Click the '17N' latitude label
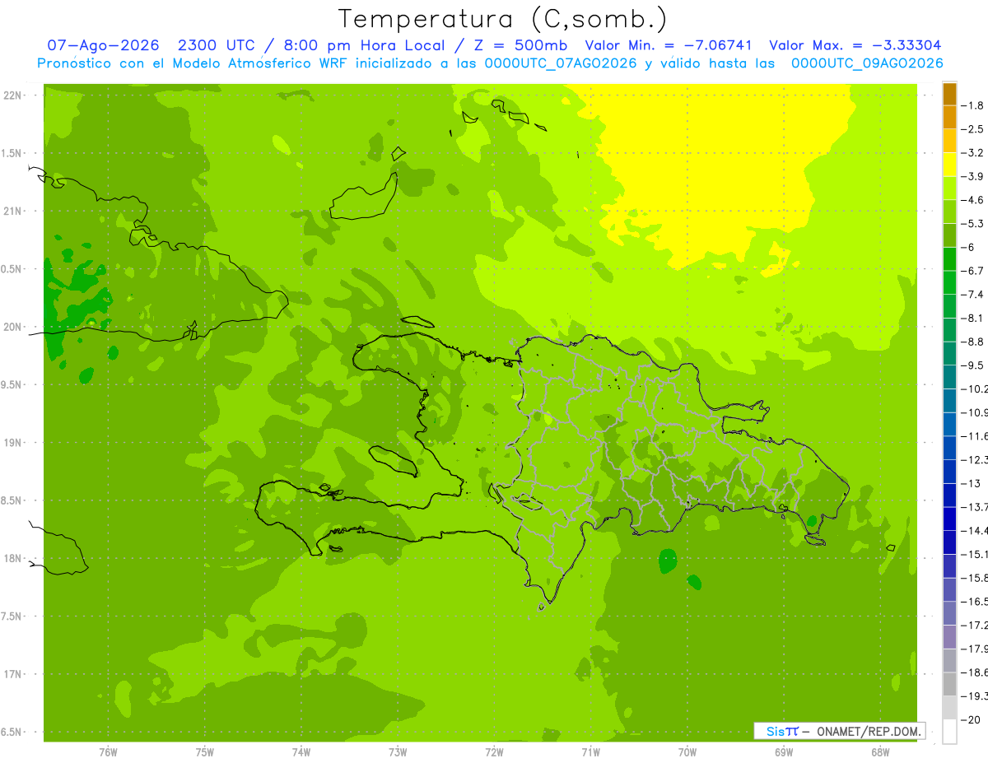Screen dimensions: 988x763 click(12, 675)
